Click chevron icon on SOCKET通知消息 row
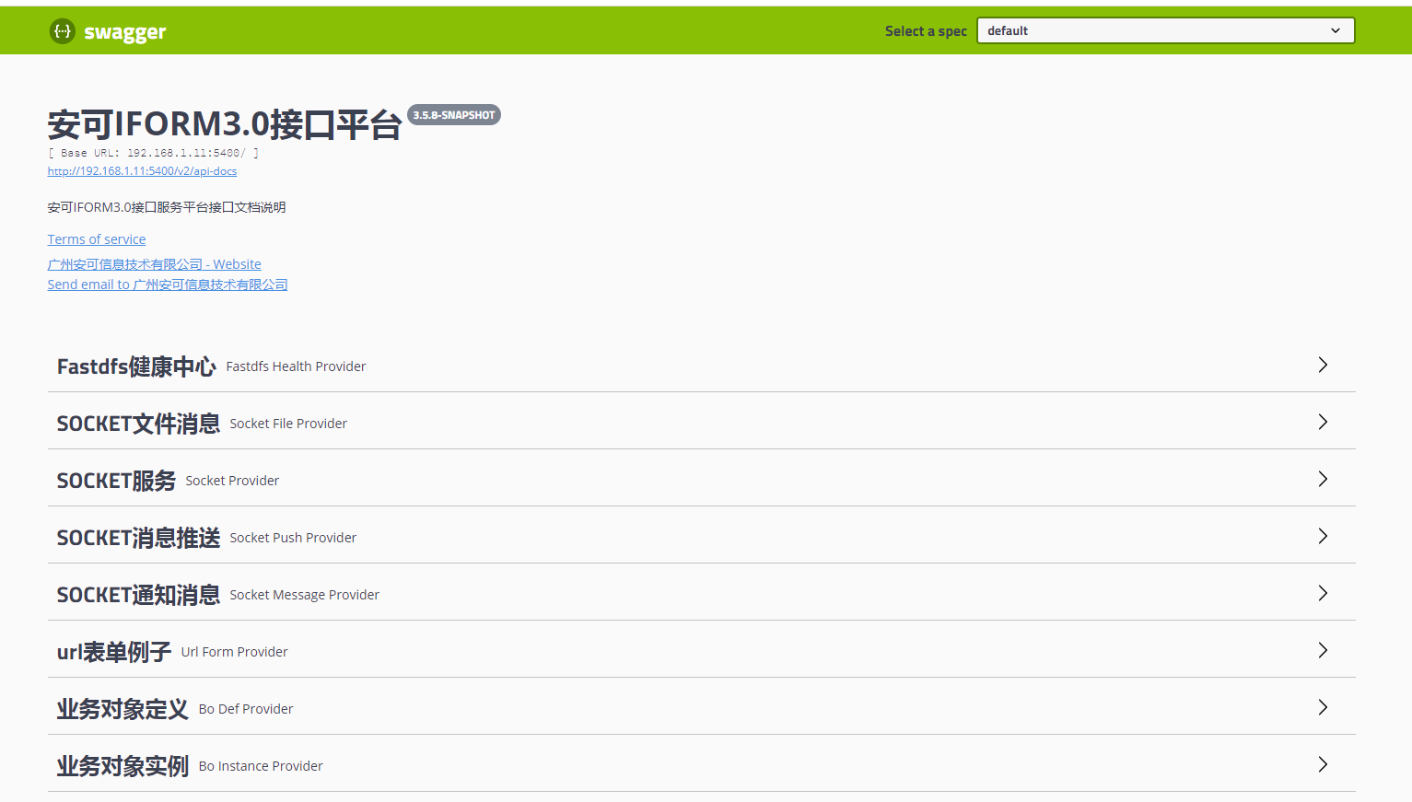Image resolution: width=1412 pixels, height=802 pixels. coord(1323,594)
